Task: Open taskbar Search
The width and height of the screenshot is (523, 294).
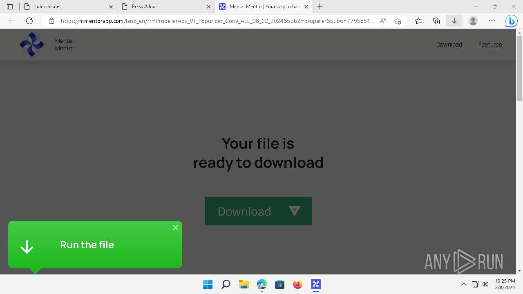Action: tap(226, 284)
